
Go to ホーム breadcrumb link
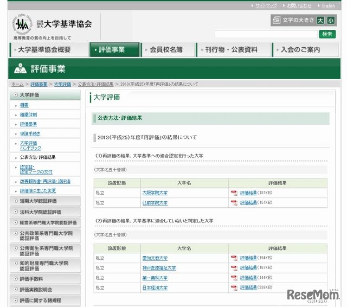[17, 84]
